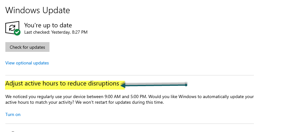Viewport: 298px width, 132px height.
Task: Click the 9:00 AM and 5:00 PM text
Action: [x=126, y=96]
